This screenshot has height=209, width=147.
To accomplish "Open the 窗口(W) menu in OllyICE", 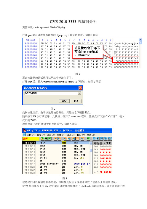I will point(81,135).
